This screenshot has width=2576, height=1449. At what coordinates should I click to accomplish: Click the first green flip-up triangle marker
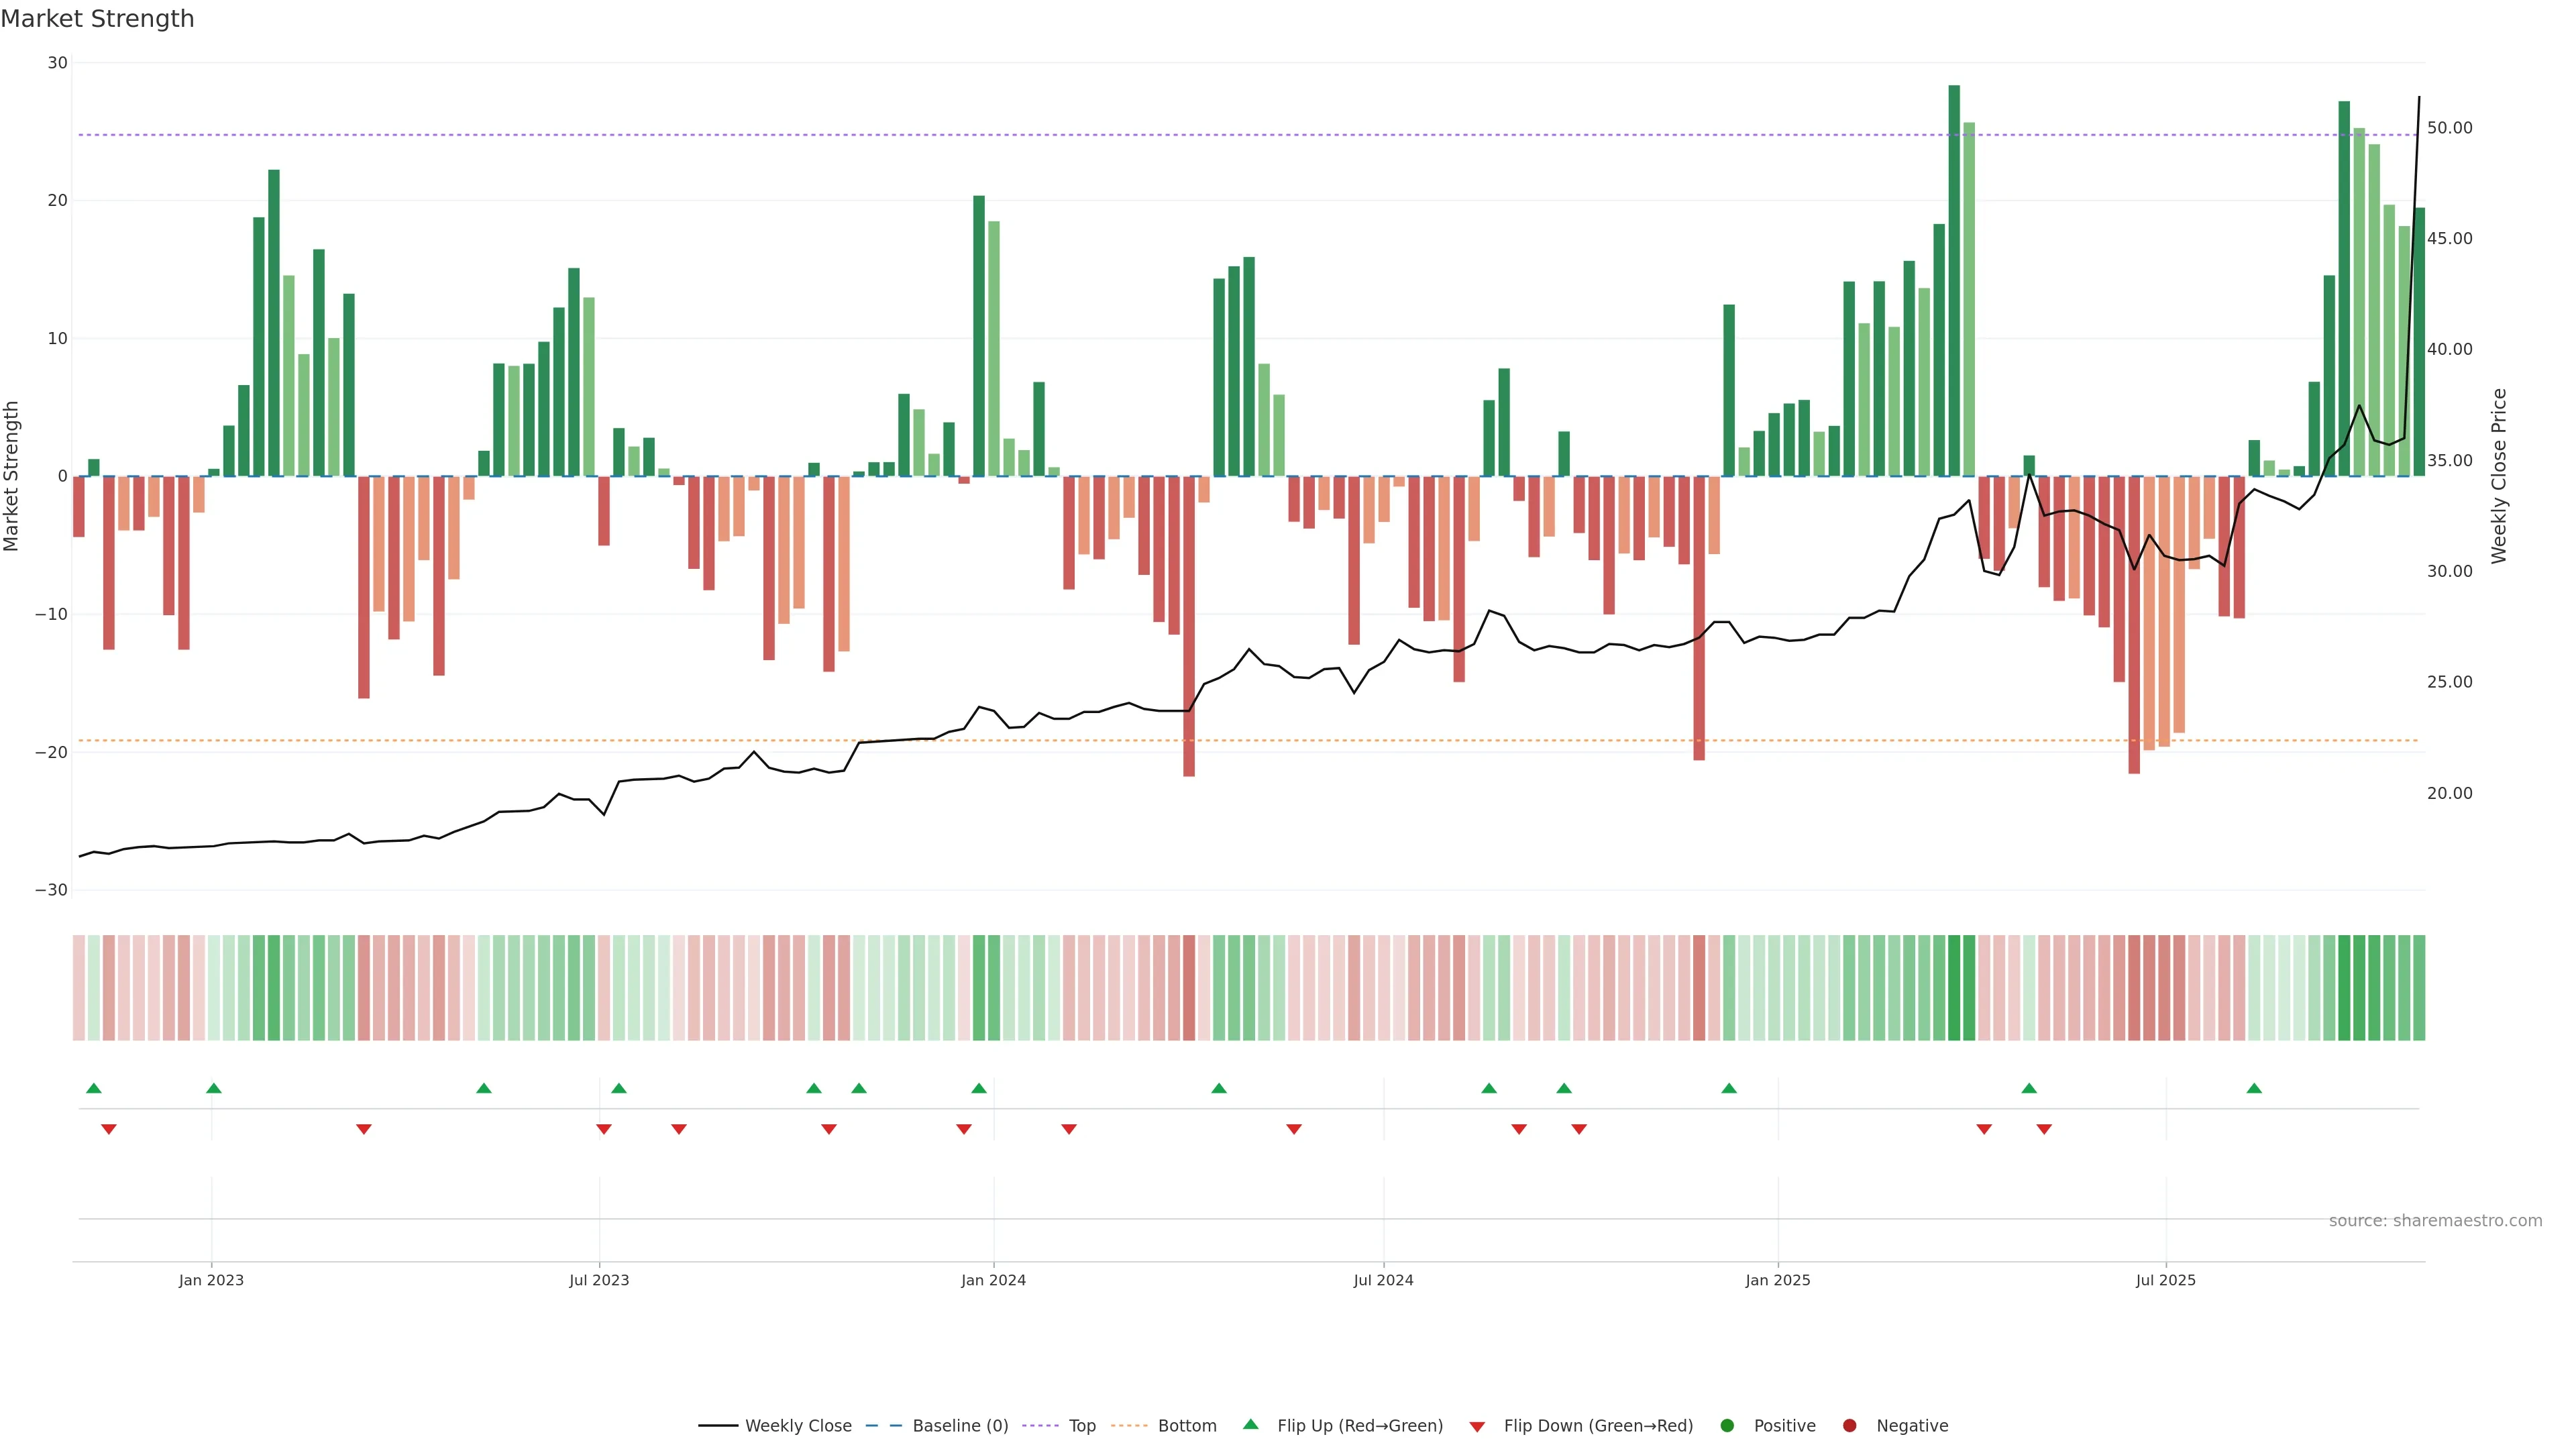pos(94,1088)
